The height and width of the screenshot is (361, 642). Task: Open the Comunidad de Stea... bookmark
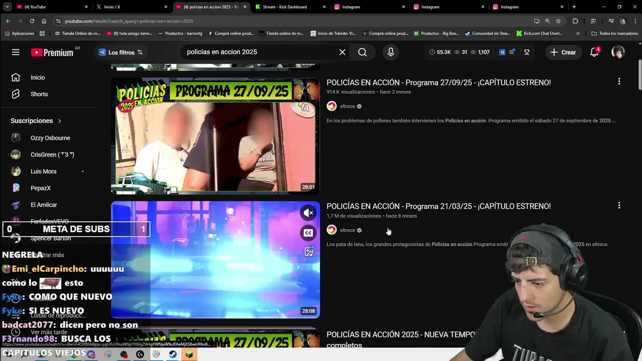[x=487, y=34]
